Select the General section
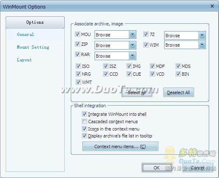The height and width of the screenshot is (178, 219). [x=25, y=34]
